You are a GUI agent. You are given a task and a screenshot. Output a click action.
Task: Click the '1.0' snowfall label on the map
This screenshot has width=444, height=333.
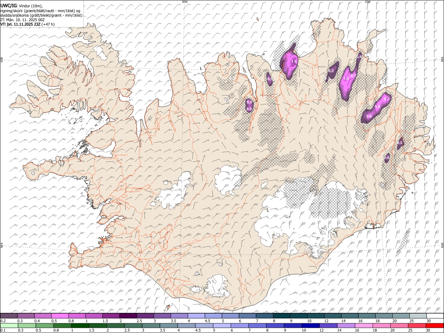[x=346, y=79]
